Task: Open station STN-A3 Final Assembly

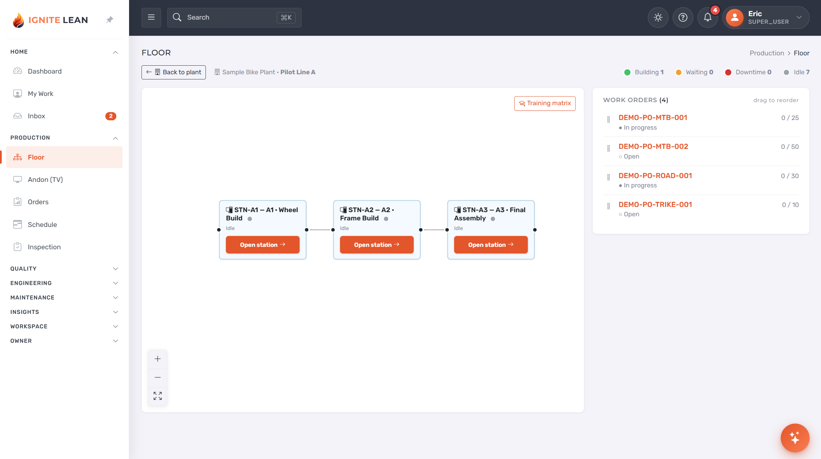Action: tap(491, 244)
